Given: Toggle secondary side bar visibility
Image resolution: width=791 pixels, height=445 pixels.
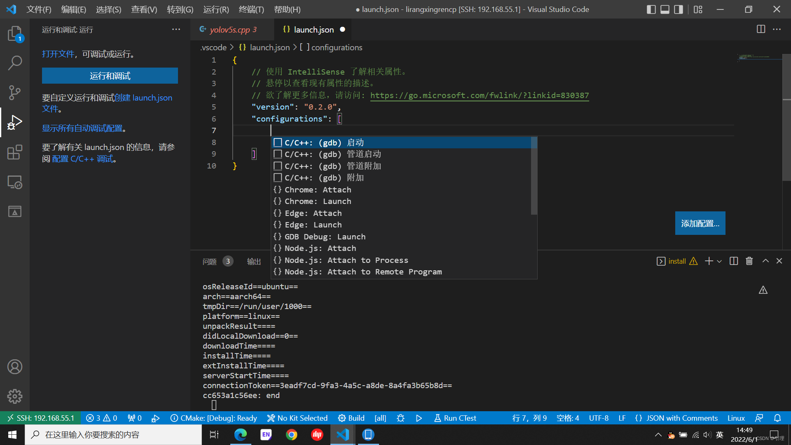Looking at the screenshot, I should click(679, 9).
